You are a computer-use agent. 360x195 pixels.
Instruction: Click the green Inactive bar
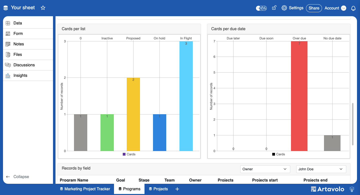tap(107, 133)
